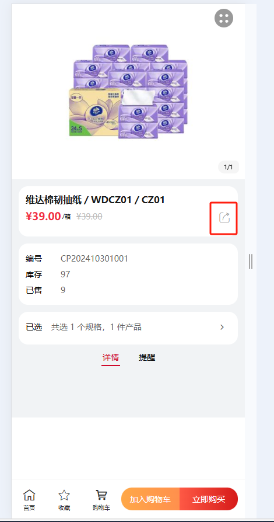Viewport: 274px width, 522px height.
Task: Click the product title 维达棉韧抽纸 / WDCZ01 / CZ01
Action: point(95,200)
